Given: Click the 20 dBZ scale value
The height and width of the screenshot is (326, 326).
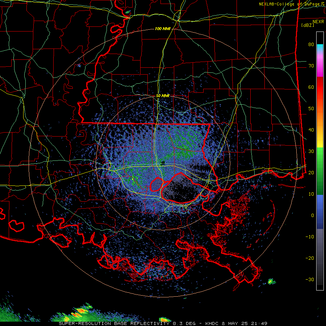Looking at the screenshot, I should coord(311,172).
